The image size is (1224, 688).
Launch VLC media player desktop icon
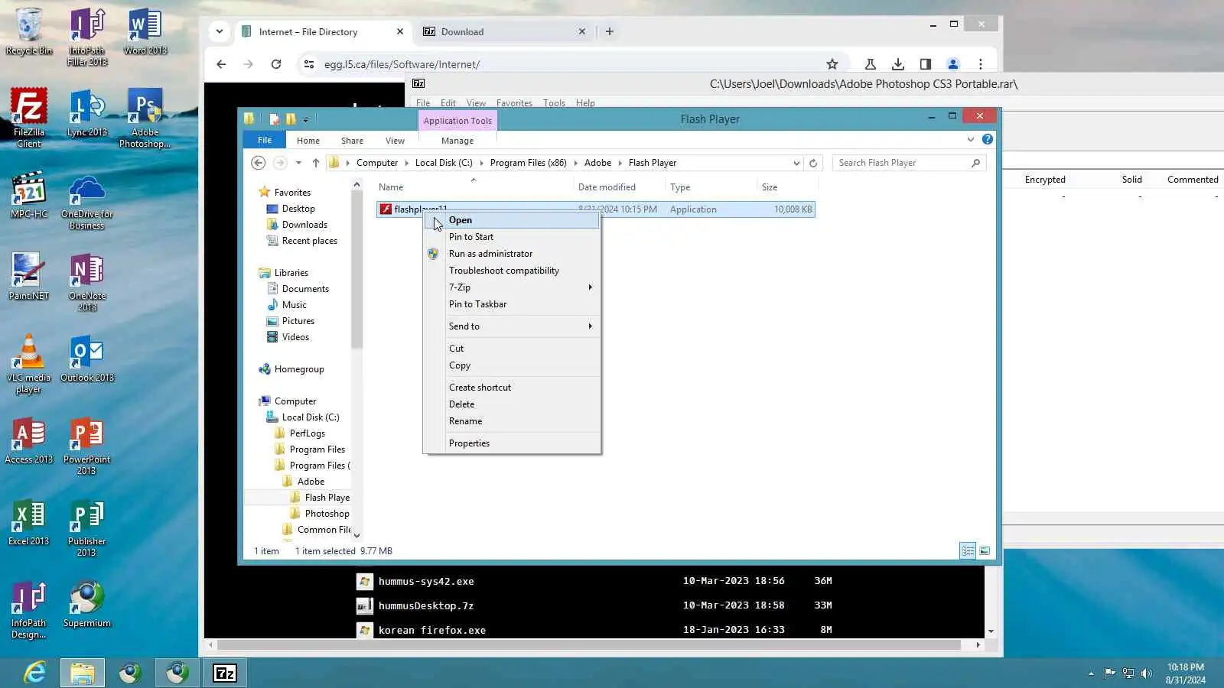point(29,364)
